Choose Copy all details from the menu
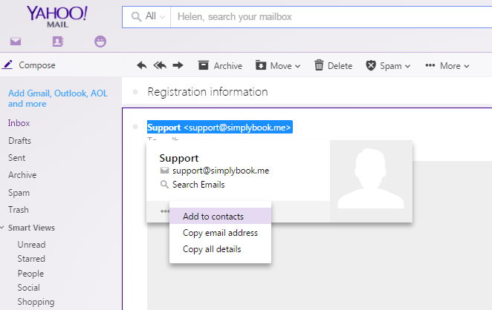Viewport: 492px width, 310px height. (212, 249)
